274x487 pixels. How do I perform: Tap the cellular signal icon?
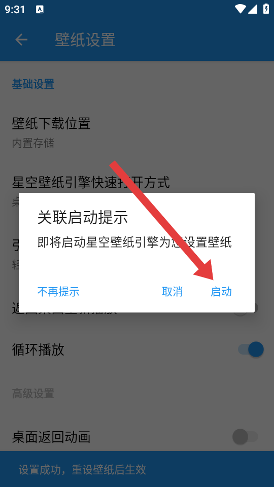pyautogui.click(x=253, y=9)
